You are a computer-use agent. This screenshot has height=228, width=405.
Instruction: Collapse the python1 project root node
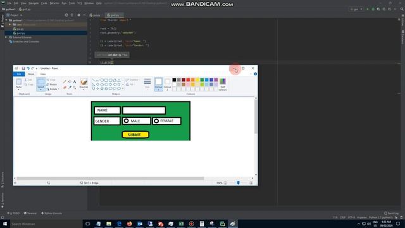[x=6, y=20]
